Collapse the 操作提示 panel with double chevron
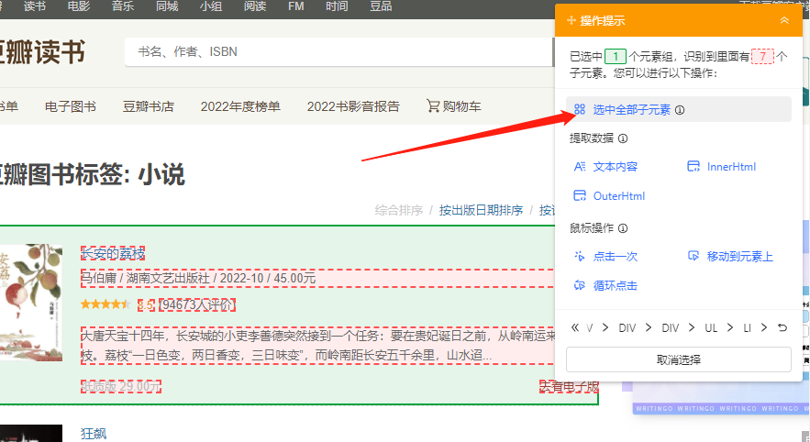The image size is (810, 442). [784, 21]
